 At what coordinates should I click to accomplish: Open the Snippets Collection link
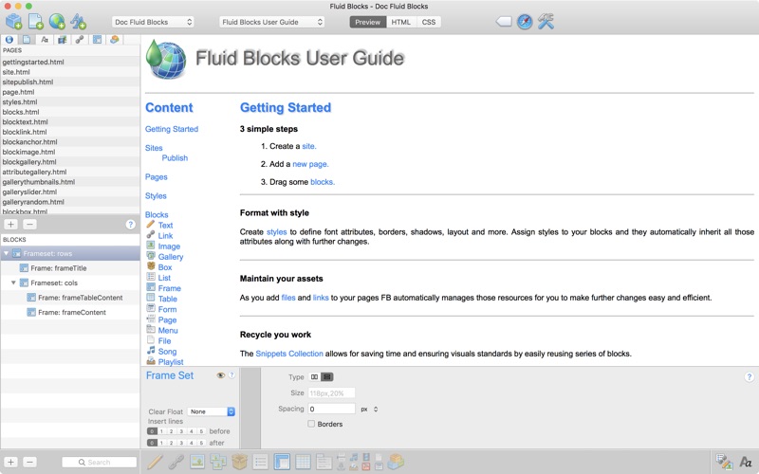pos(289,354)
